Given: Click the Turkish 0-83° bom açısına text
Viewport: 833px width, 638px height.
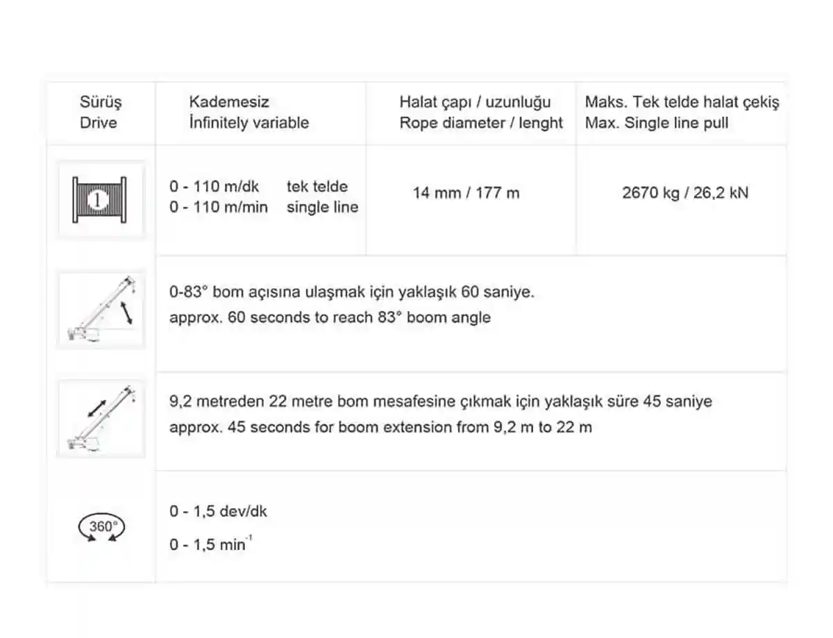Looking at the screenshot, I should coord(352,292).
